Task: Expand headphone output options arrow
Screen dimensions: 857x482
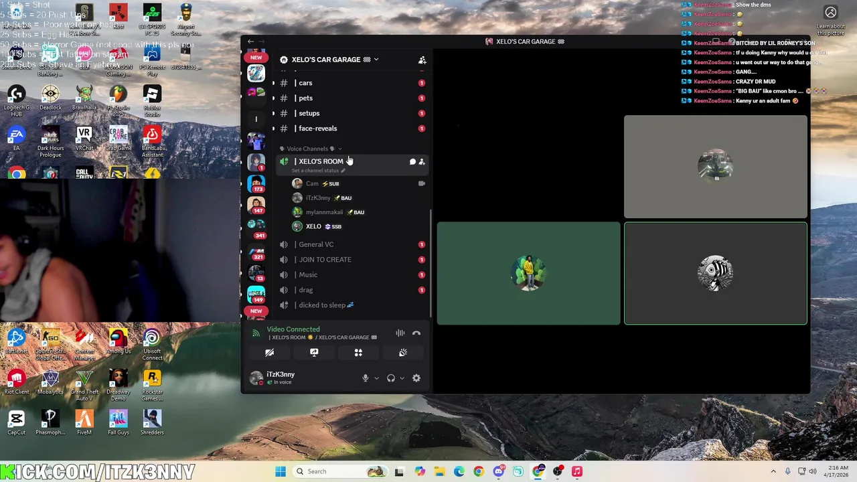Action: [402, 378]
